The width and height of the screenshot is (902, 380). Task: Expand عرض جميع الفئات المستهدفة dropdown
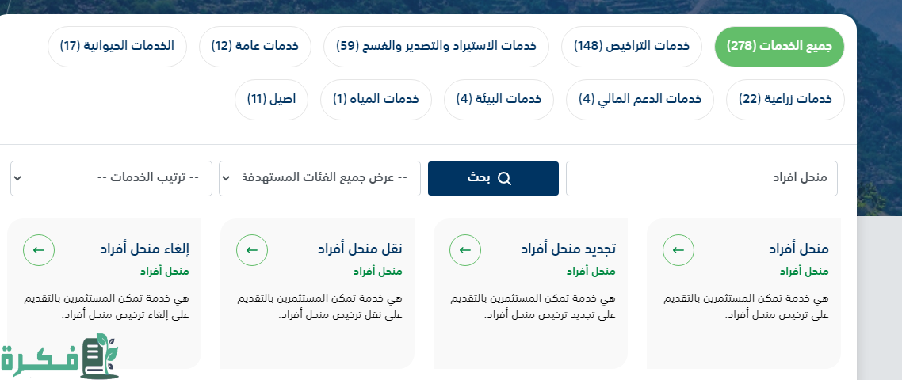coord(319,178)
